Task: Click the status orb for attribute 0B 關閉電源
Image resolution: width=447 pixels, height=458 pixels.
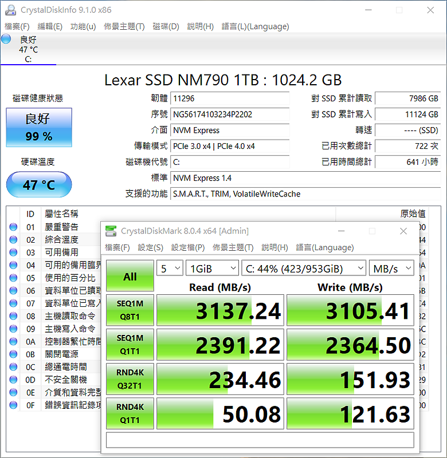Action: tap(13, 354)
